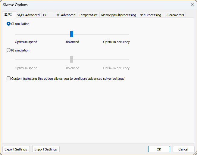Open the Memory/Multiprocessing tab

point(118,15)
